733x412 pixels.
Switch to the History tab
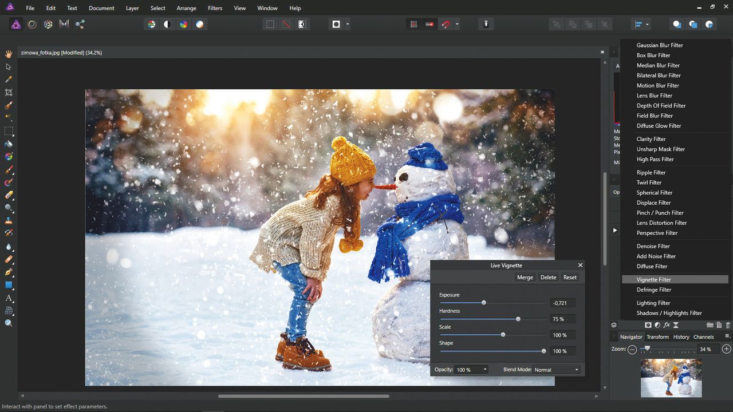681,337
